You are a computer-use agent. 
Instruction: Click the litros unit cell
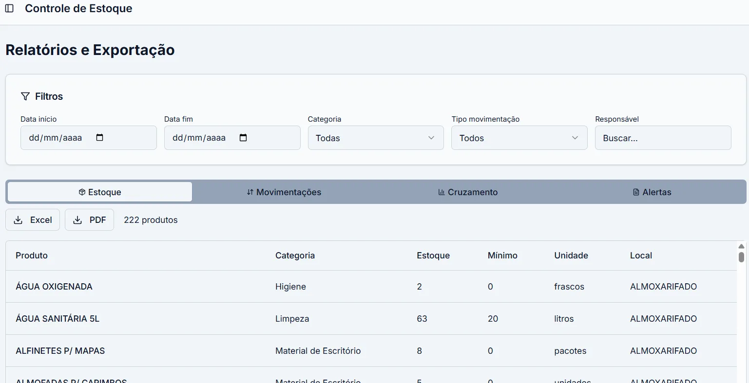pos(564,319)
